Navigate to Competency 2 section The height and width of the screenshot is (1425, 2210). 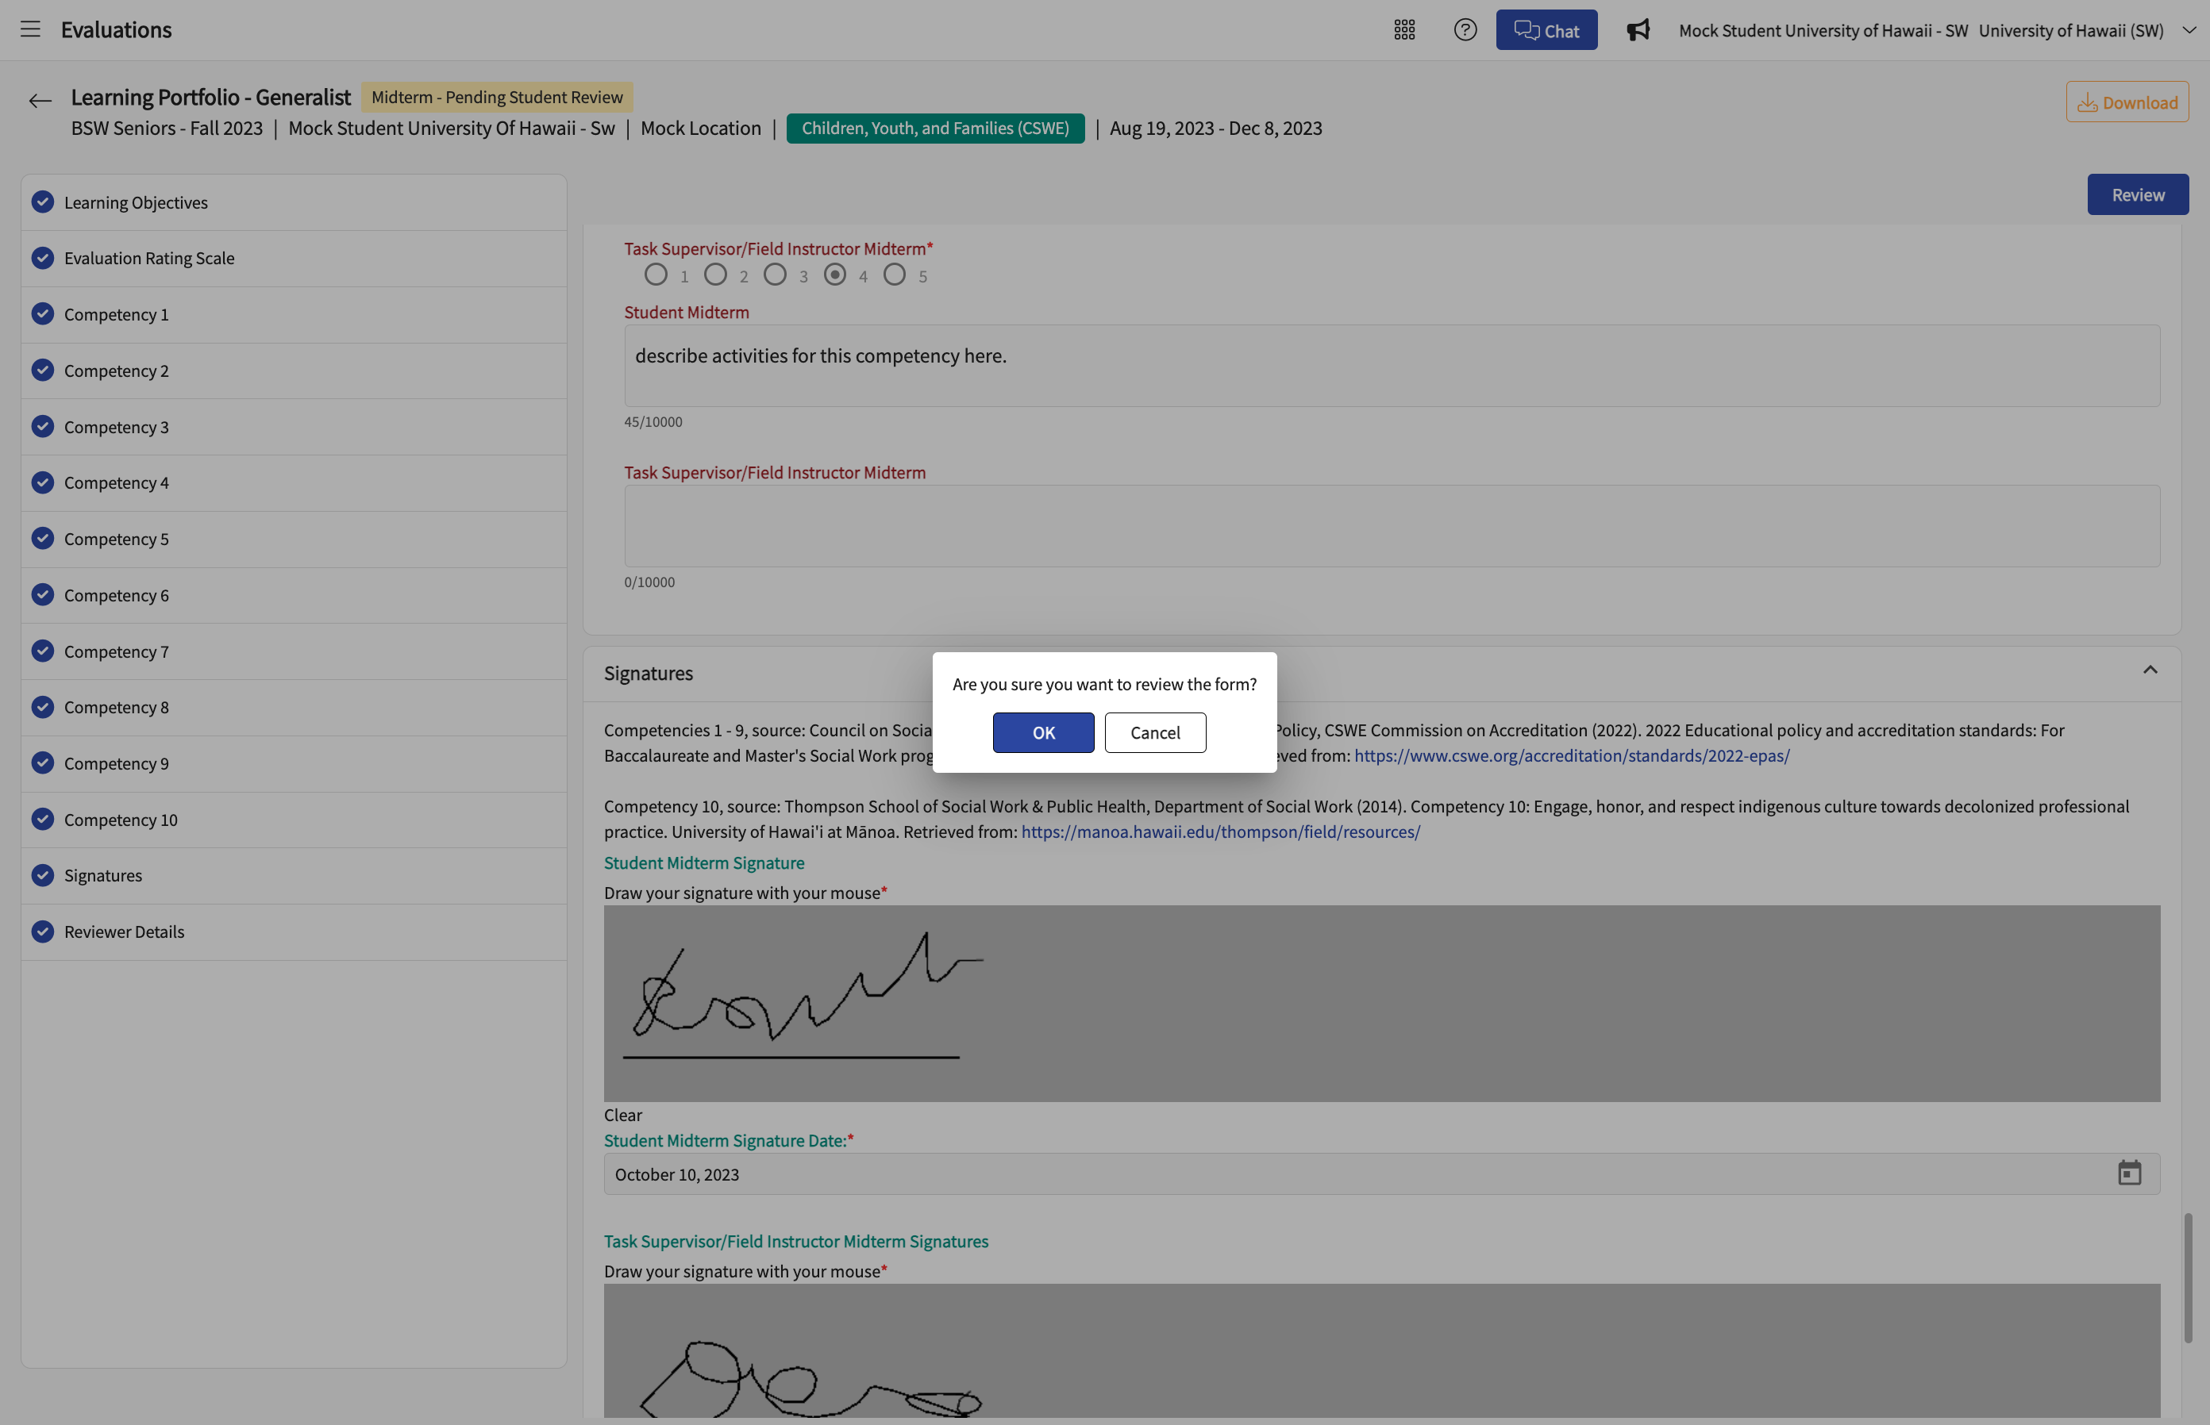click(x=294, y=371)
